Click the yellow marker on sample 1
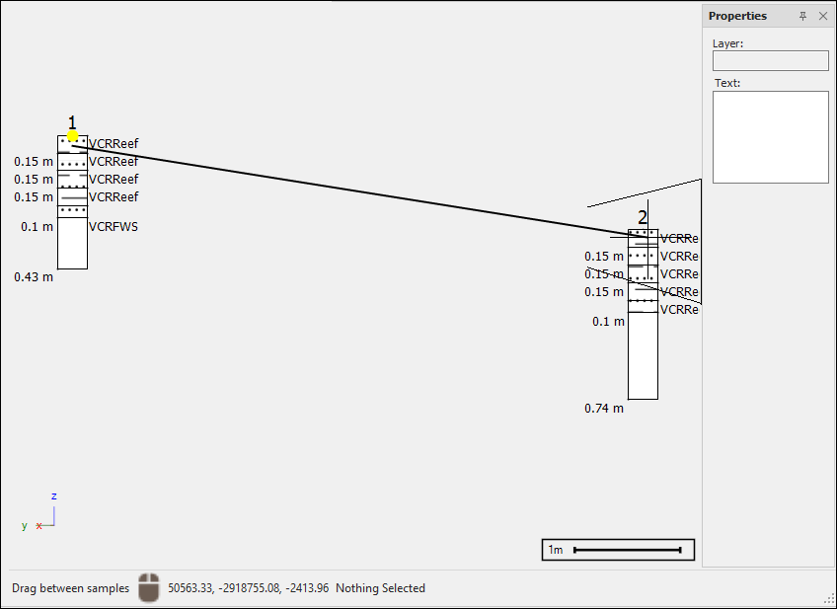Viewport: 837px width, 609px height. [x=72, y=136]
